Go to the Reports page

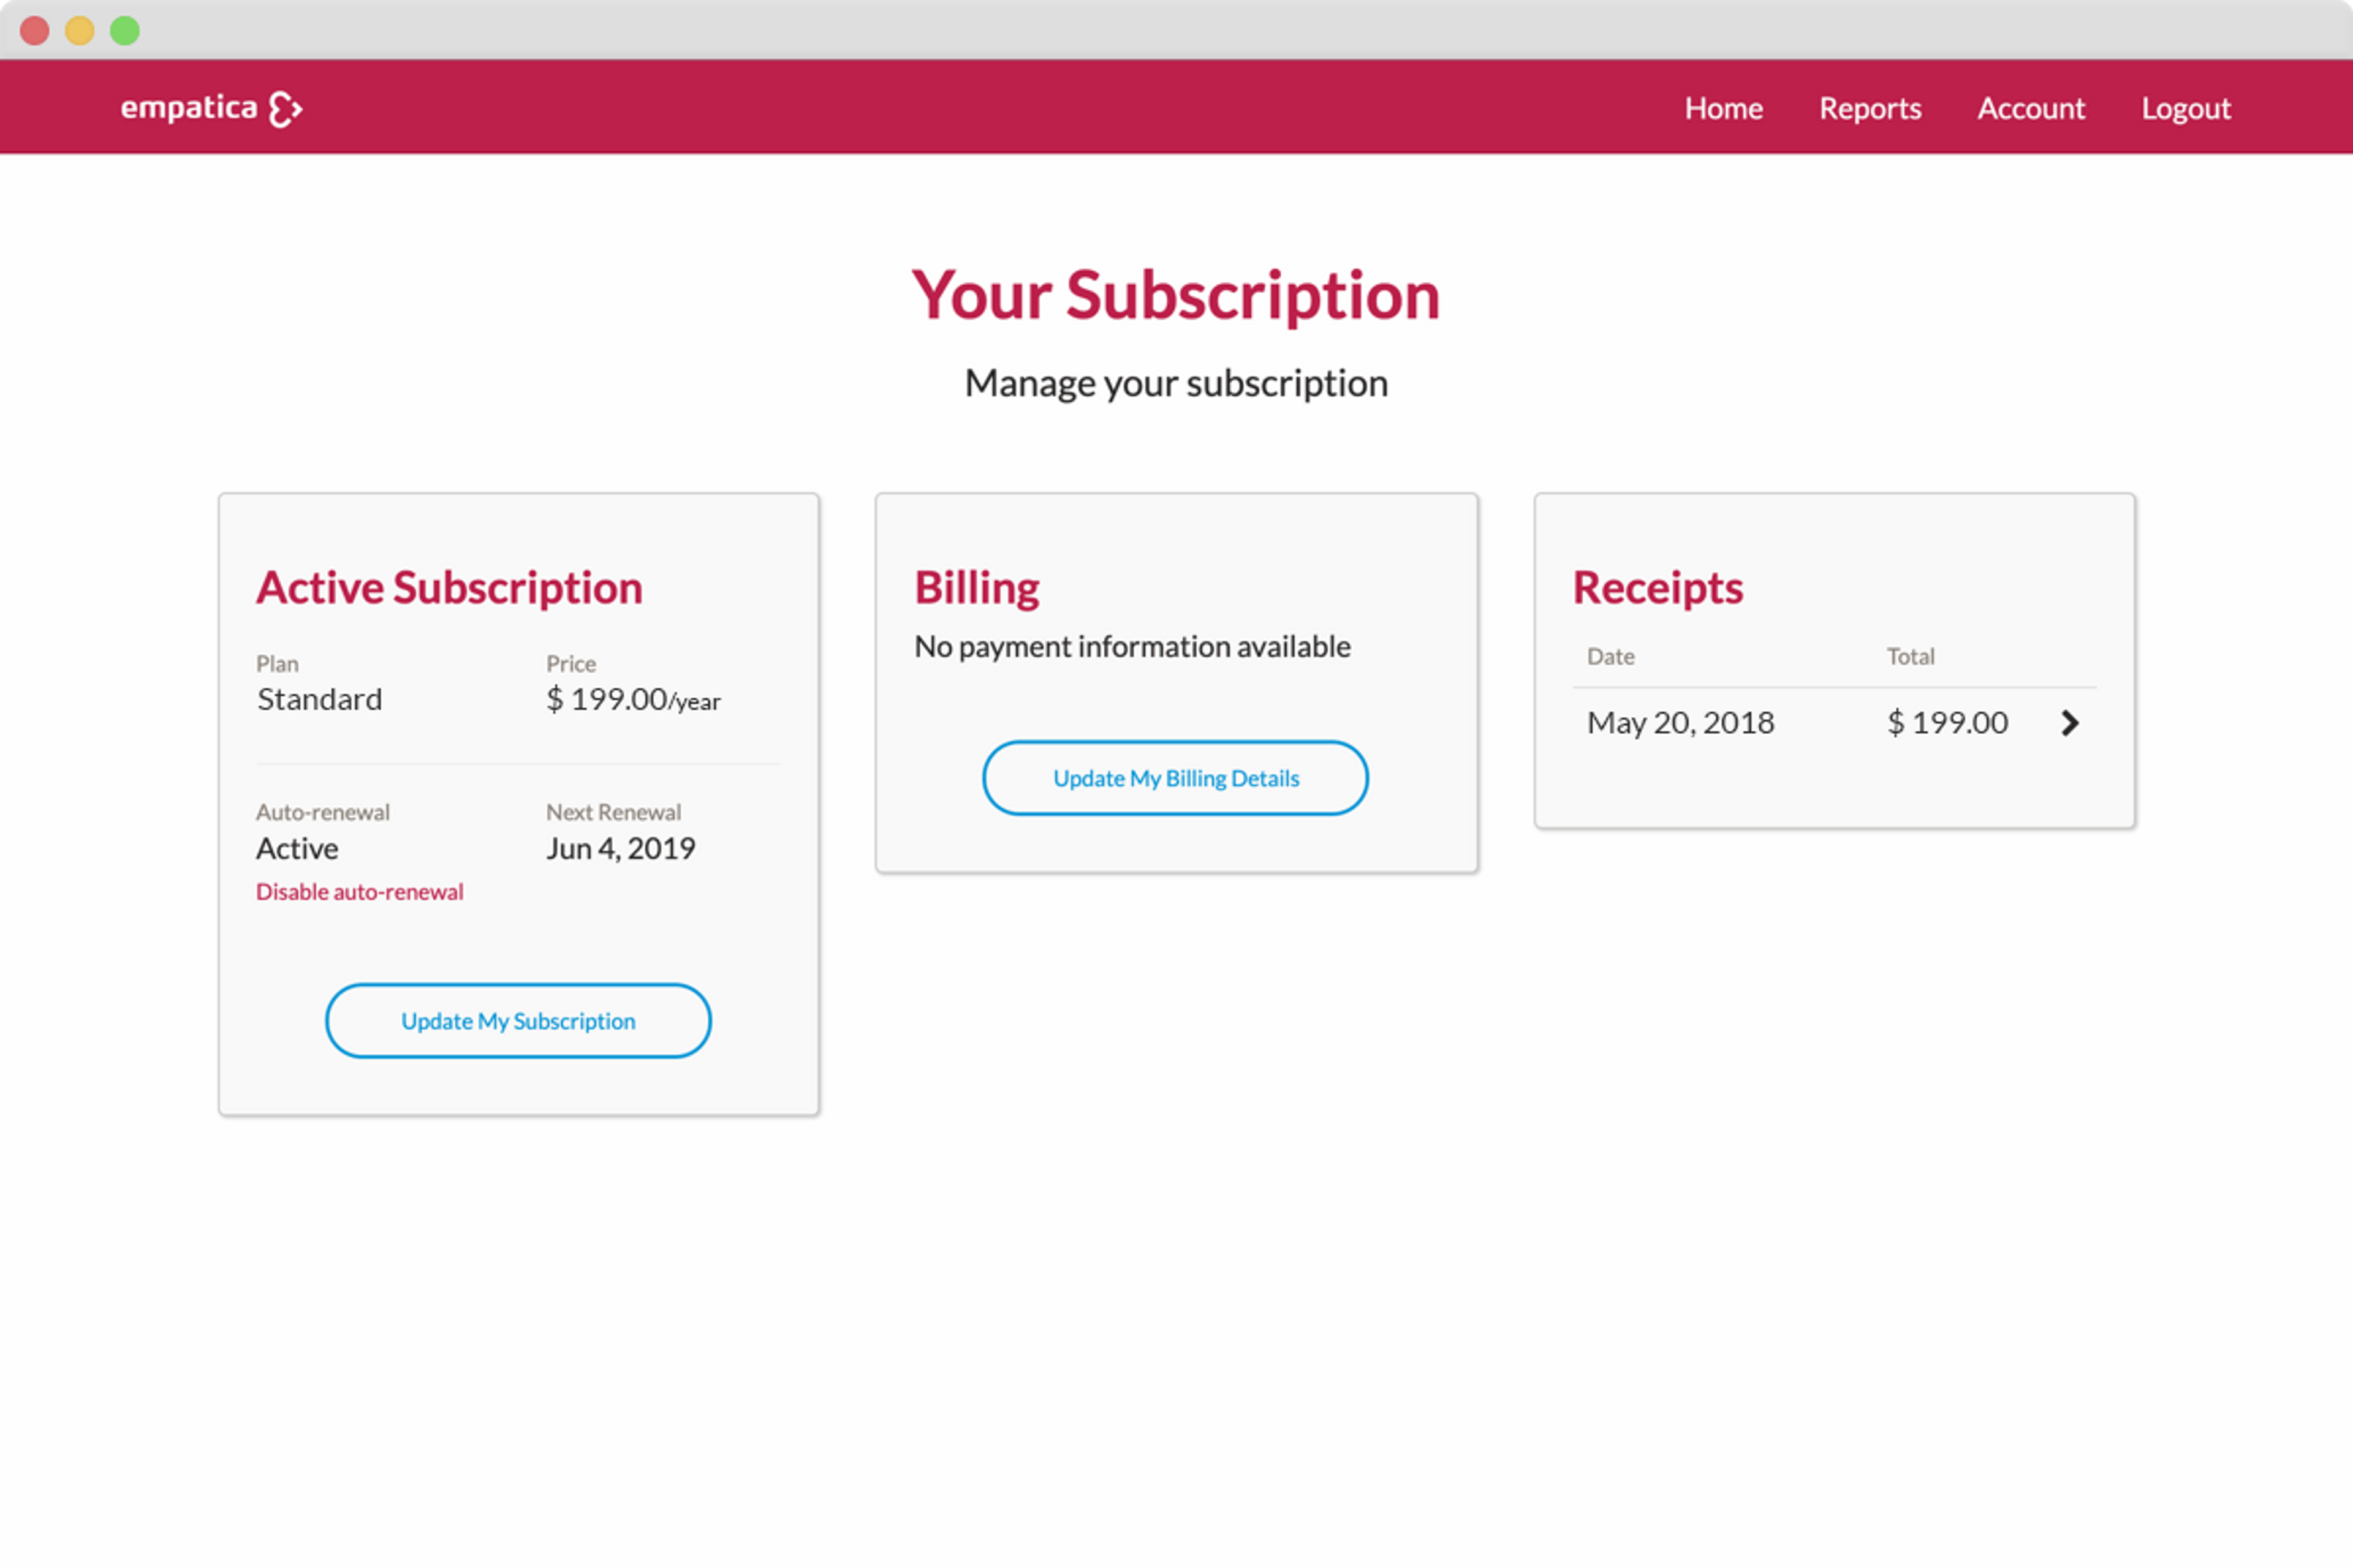pos(1869,108)
